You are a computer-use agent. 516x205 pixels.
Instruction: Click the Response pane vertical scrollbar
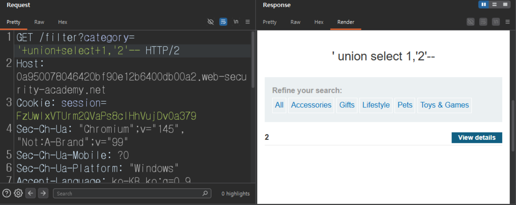[513, 125]
